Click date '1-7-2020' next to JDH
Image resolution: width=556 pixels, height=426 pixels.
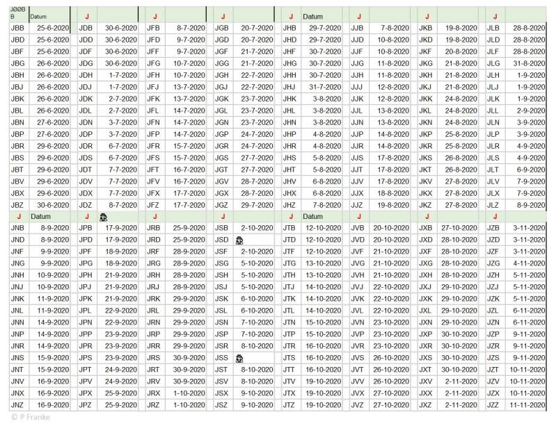coord(123,76)
